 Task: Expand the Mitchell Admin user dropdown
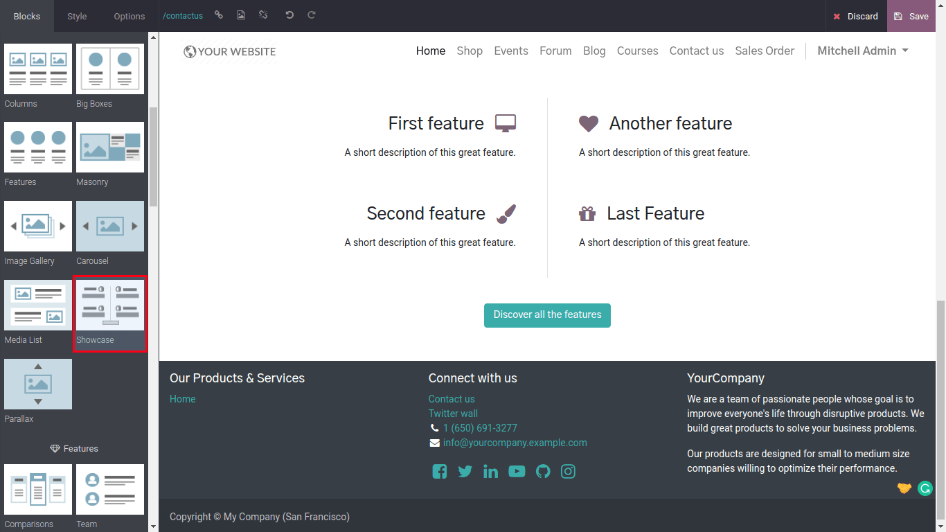click(863, 51)
